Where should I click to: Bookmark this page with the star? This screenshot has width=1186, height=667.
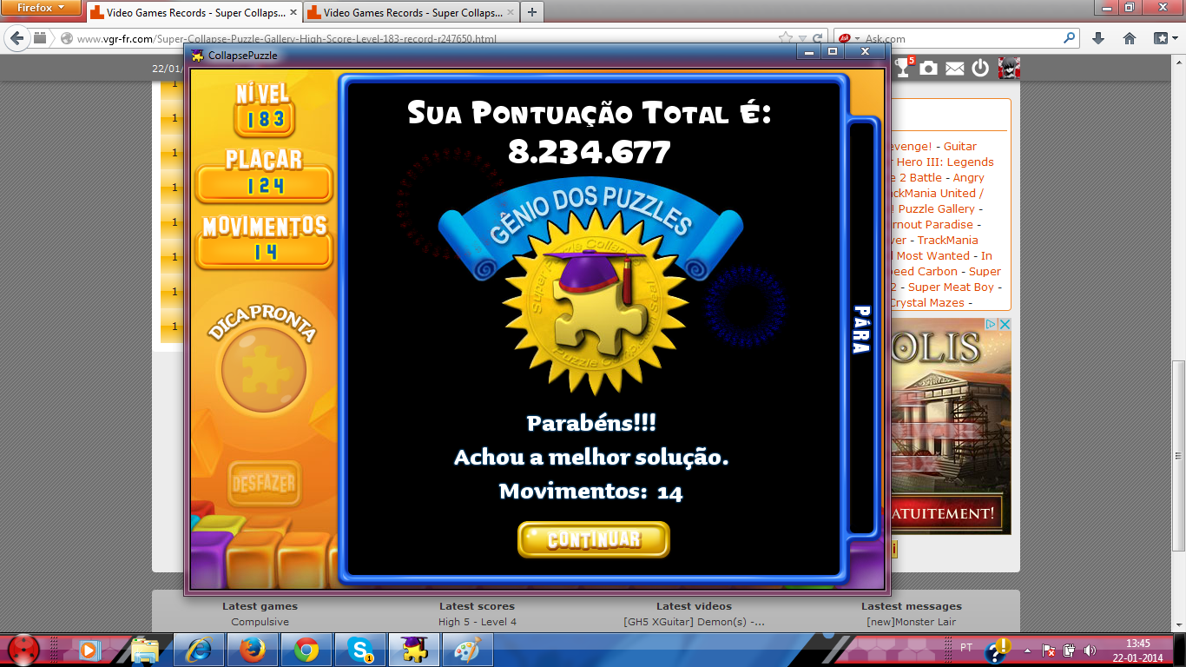click(x=786, y=38)
